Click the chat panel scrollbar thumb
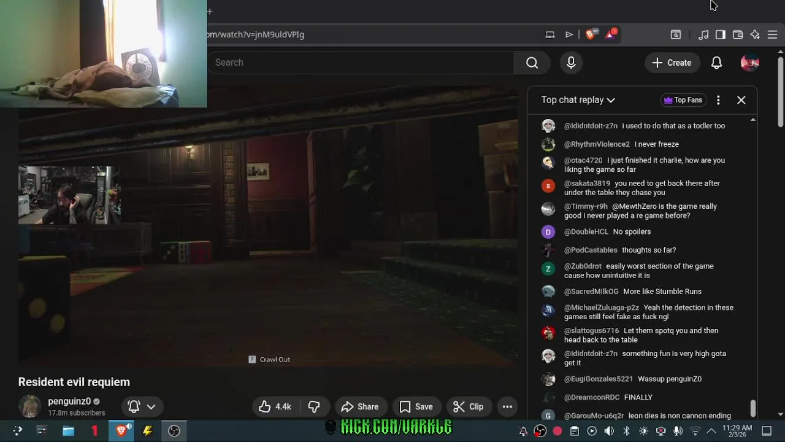785x442 pixels. (x=752, y=408)
